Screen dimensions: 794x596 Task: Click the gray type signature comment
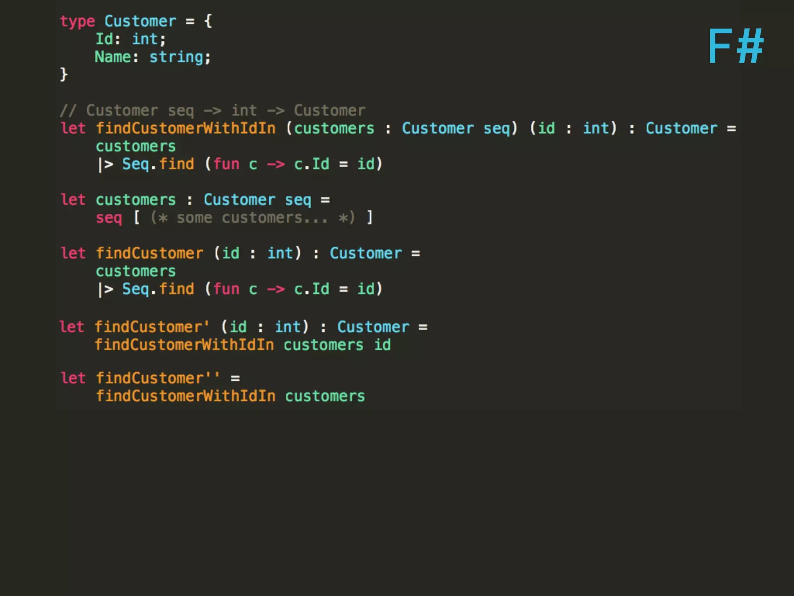(x=212, y=111)
